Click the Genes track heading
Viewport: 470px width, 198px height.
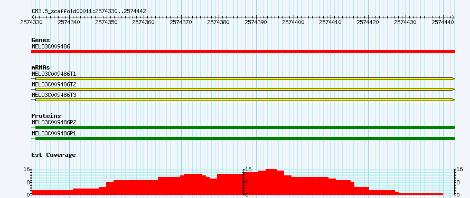[x=41, y=40]
